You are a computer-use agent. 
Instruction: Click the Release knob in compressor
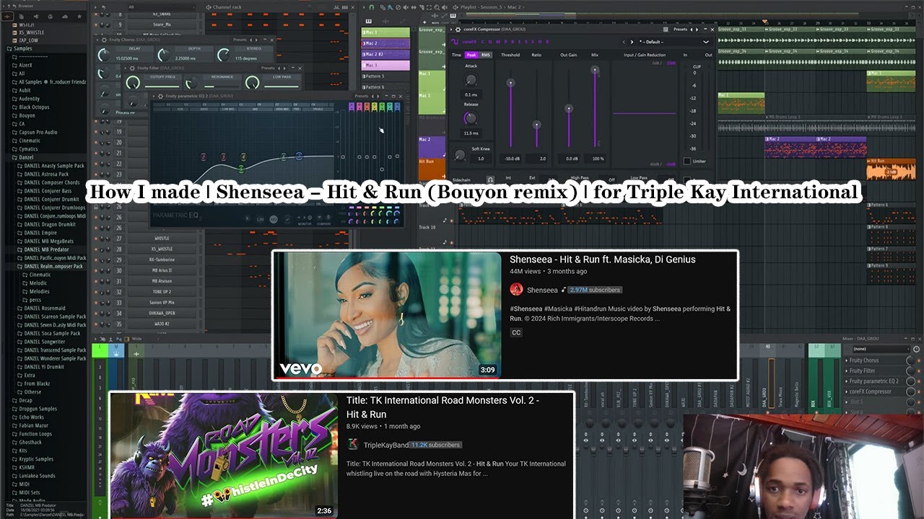[471, 118]
